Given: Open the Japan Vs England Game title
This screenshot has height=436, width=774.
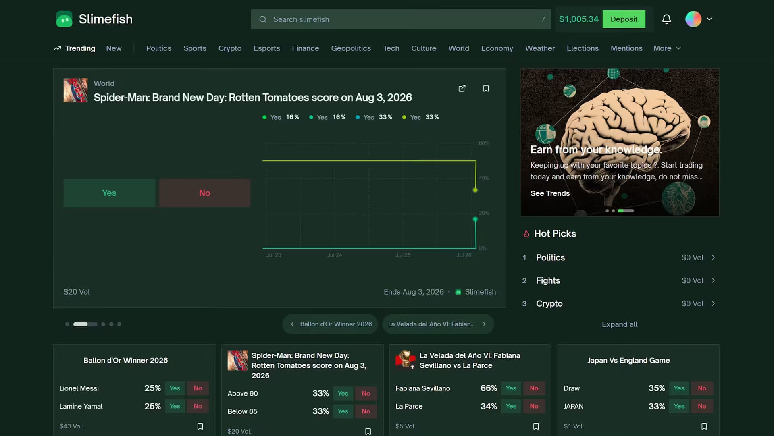Looking at the screenshot, I should pos(628,360).
